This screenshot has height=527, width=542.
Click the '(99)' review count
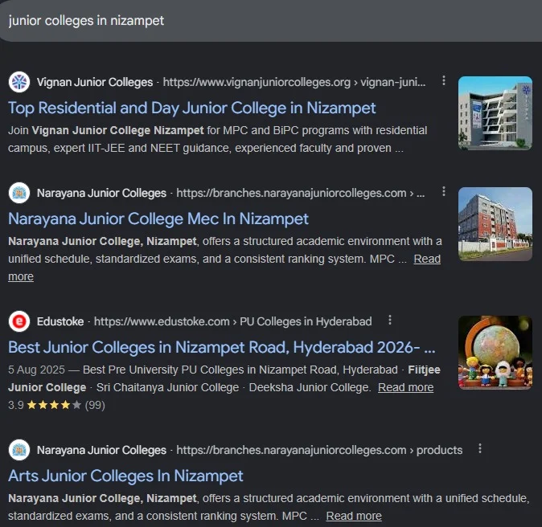coord(95,405)
